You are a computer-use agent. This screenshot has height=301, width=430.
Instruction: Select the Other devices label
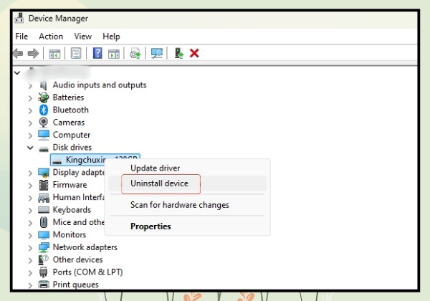(77, 259)
